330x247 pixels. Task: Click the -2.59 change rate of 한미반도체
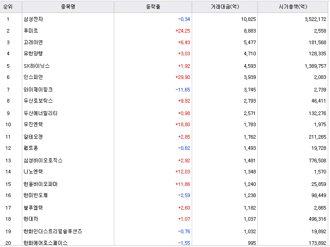pos(184,195)
